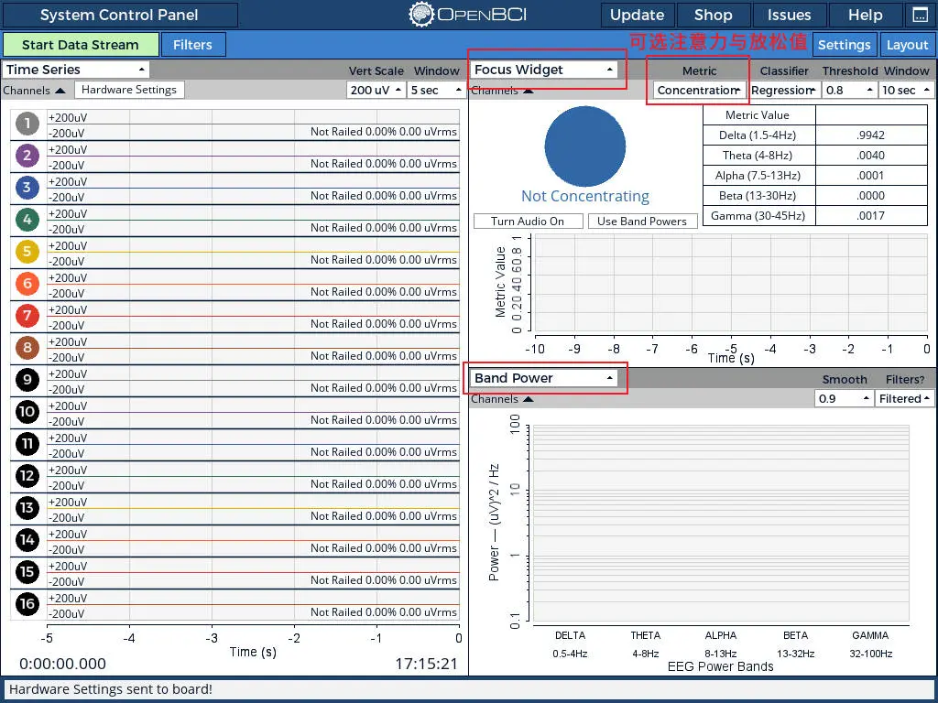Image resolution: width=938 pixels, height=703 pixels.
Task: Open the Update menu item
Action: (638, 15)
